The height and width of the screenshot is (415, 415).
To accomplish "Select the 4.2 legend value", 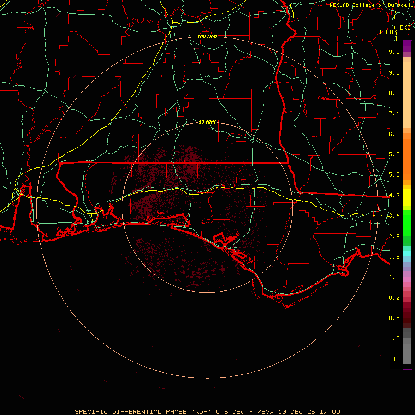I will tap(394, 196).
